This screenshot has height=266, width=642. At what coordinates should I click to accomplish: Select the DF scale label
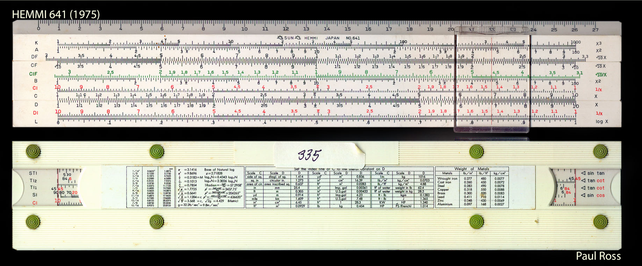tap(35, 57)
